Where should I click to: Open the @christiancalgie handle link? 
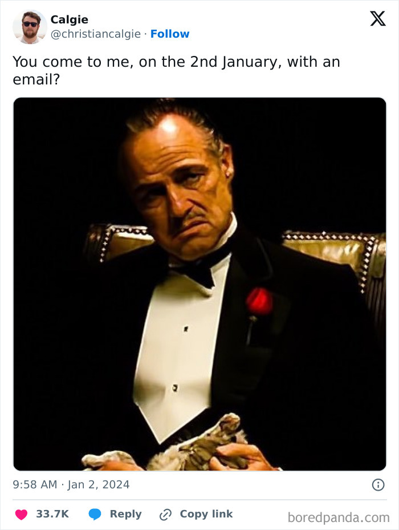click(96, 34)
